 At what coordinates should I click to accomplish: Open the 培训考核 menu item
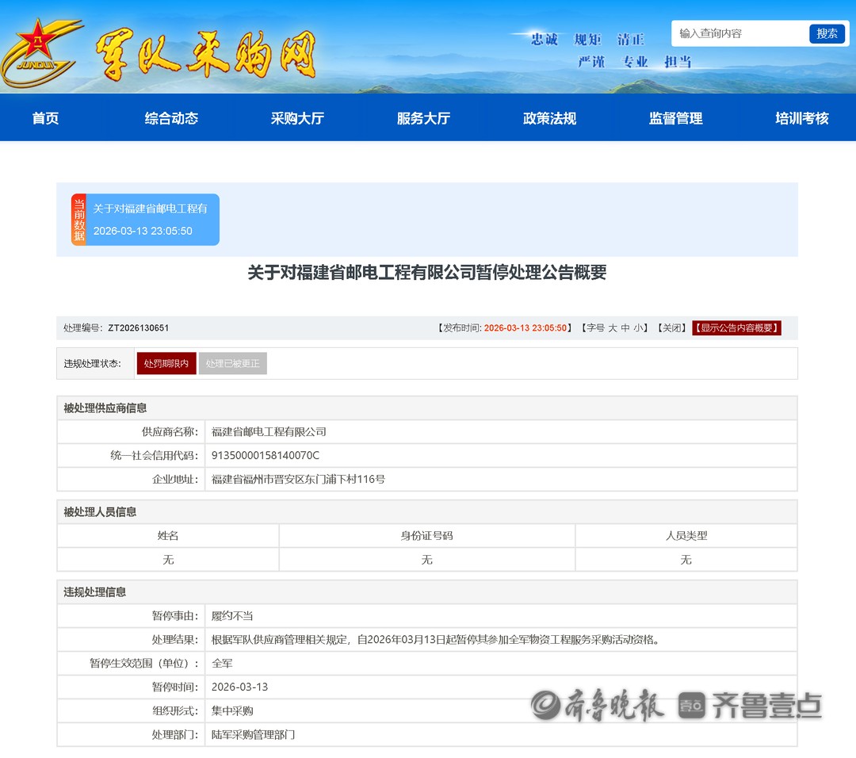coord(801,118)
